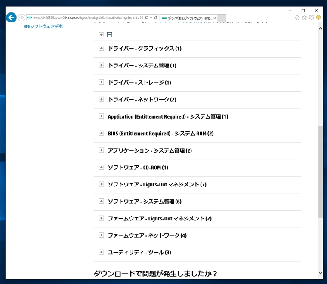The image size is (327, 284).
Task: Expand Application (Entitlement Required) section
Action: coord(102,116)
